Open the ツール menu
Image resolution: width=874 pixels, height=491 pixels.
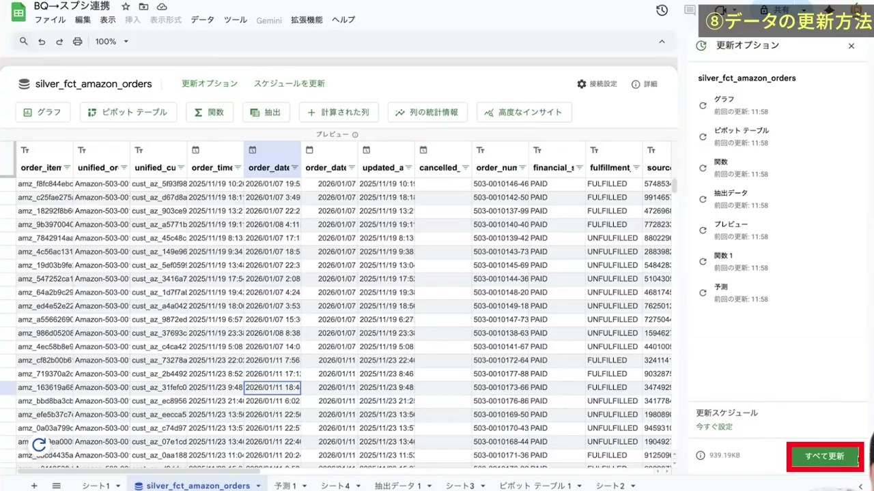[x=236, y=20]
